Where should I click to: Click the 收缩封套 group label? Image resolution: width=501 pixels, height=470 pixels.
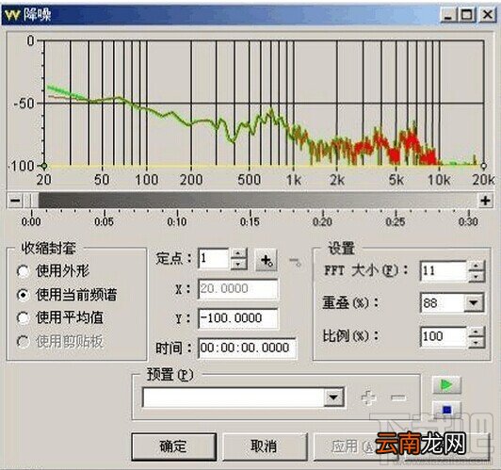tap(49, 248)
